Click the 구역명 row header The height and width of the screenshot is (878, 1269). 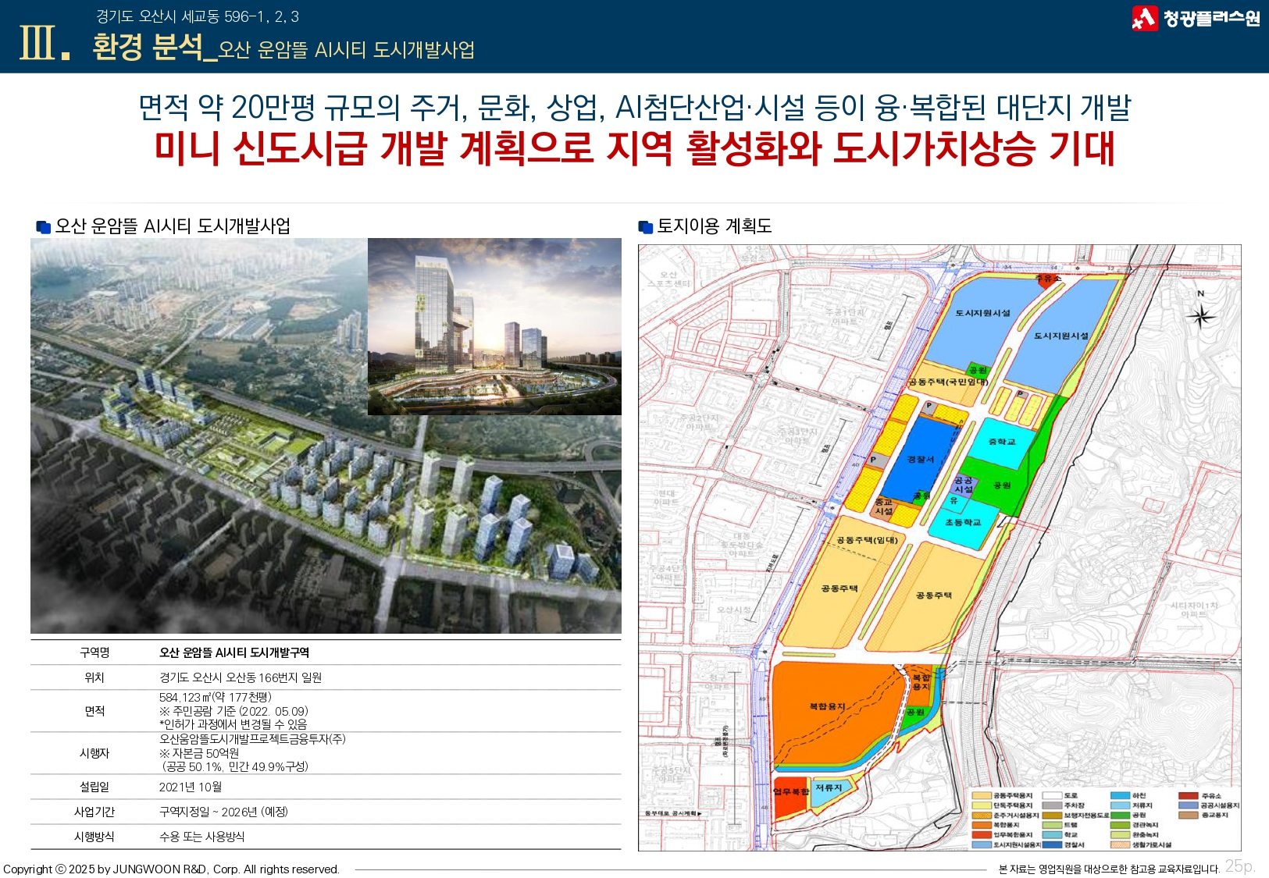(94, 652)
